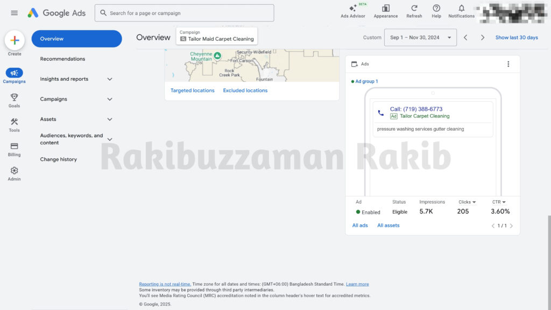Image resolution: width=551 pixels, height=310 pixels.
Task: Select the Campaigns icon in the left sidebar
Action: click(x=14, y=74)
